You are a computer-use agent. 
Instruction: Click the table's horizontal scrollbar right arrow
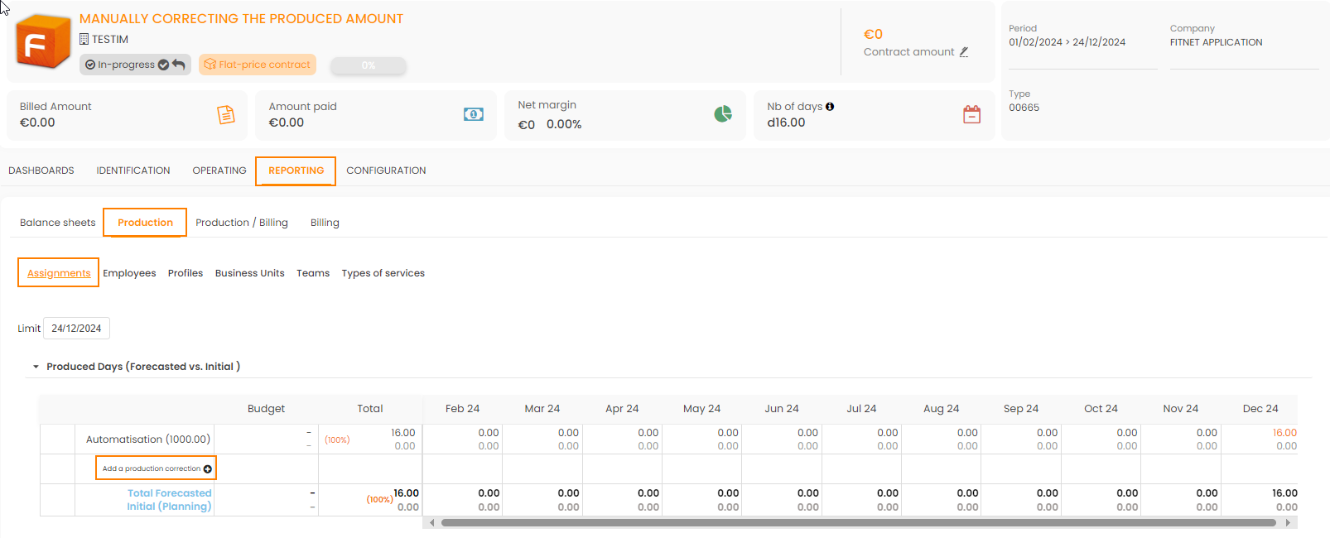1288,522
